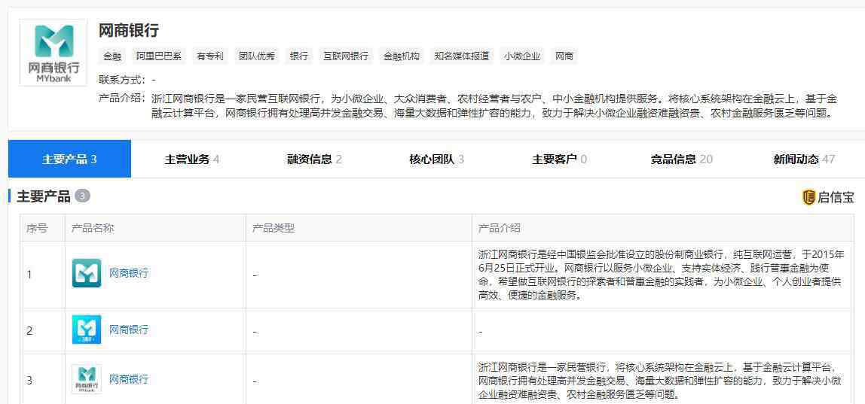865x404 pixels.
Task: Open the white MYbank product icon in row 3
Action: click(x=87, y=379)
